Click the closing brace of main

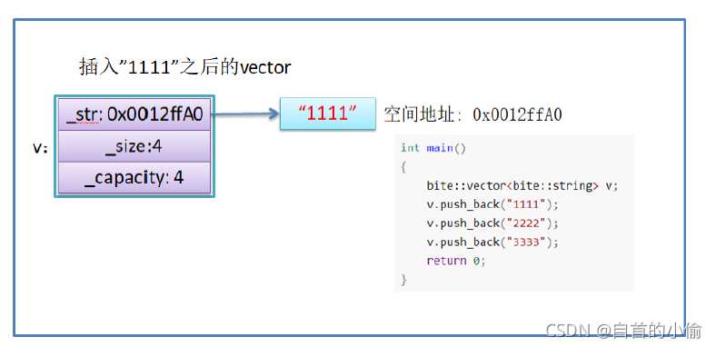(403, 280)
